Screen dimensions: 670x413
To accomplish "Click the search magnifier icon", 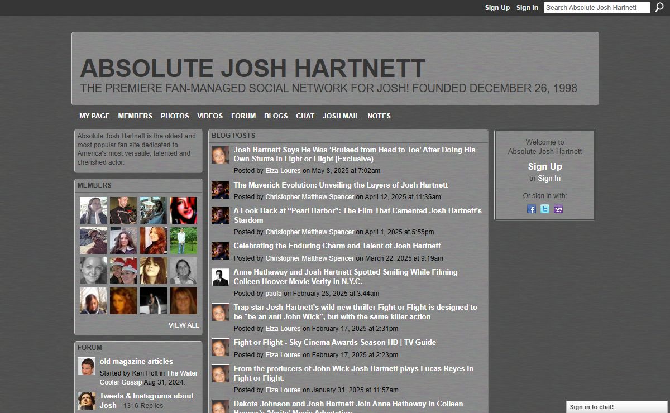I will (659, 8).
